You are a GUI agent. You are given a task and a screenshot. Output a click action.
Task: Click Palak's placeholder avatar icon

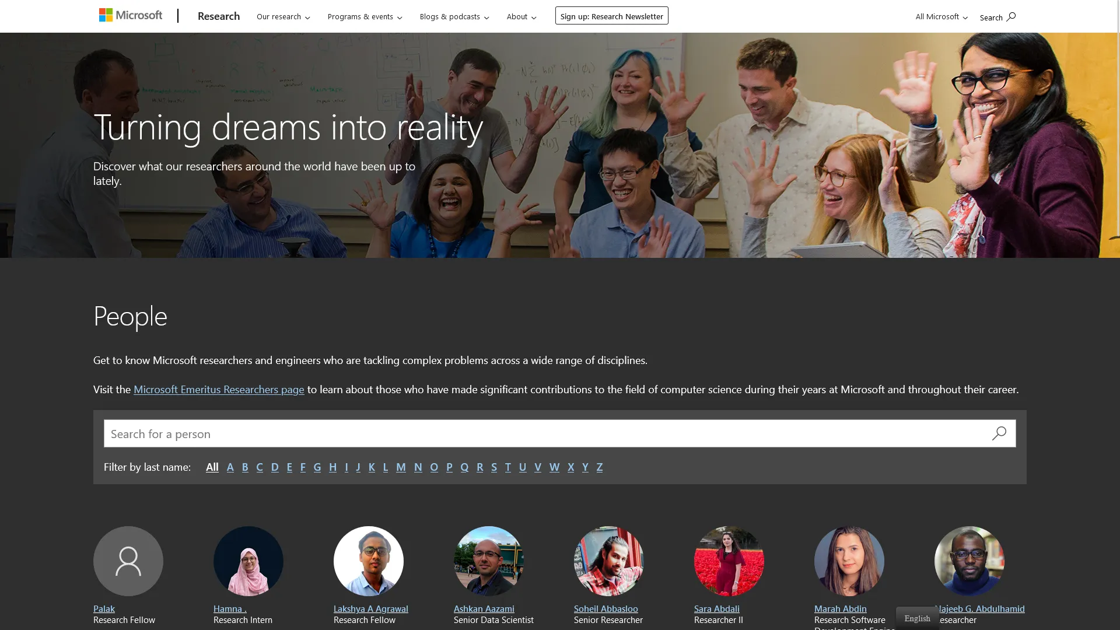coord(128,561)
